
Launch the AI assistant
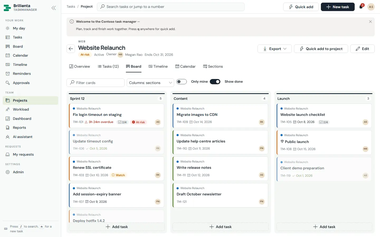click(30, 137)
